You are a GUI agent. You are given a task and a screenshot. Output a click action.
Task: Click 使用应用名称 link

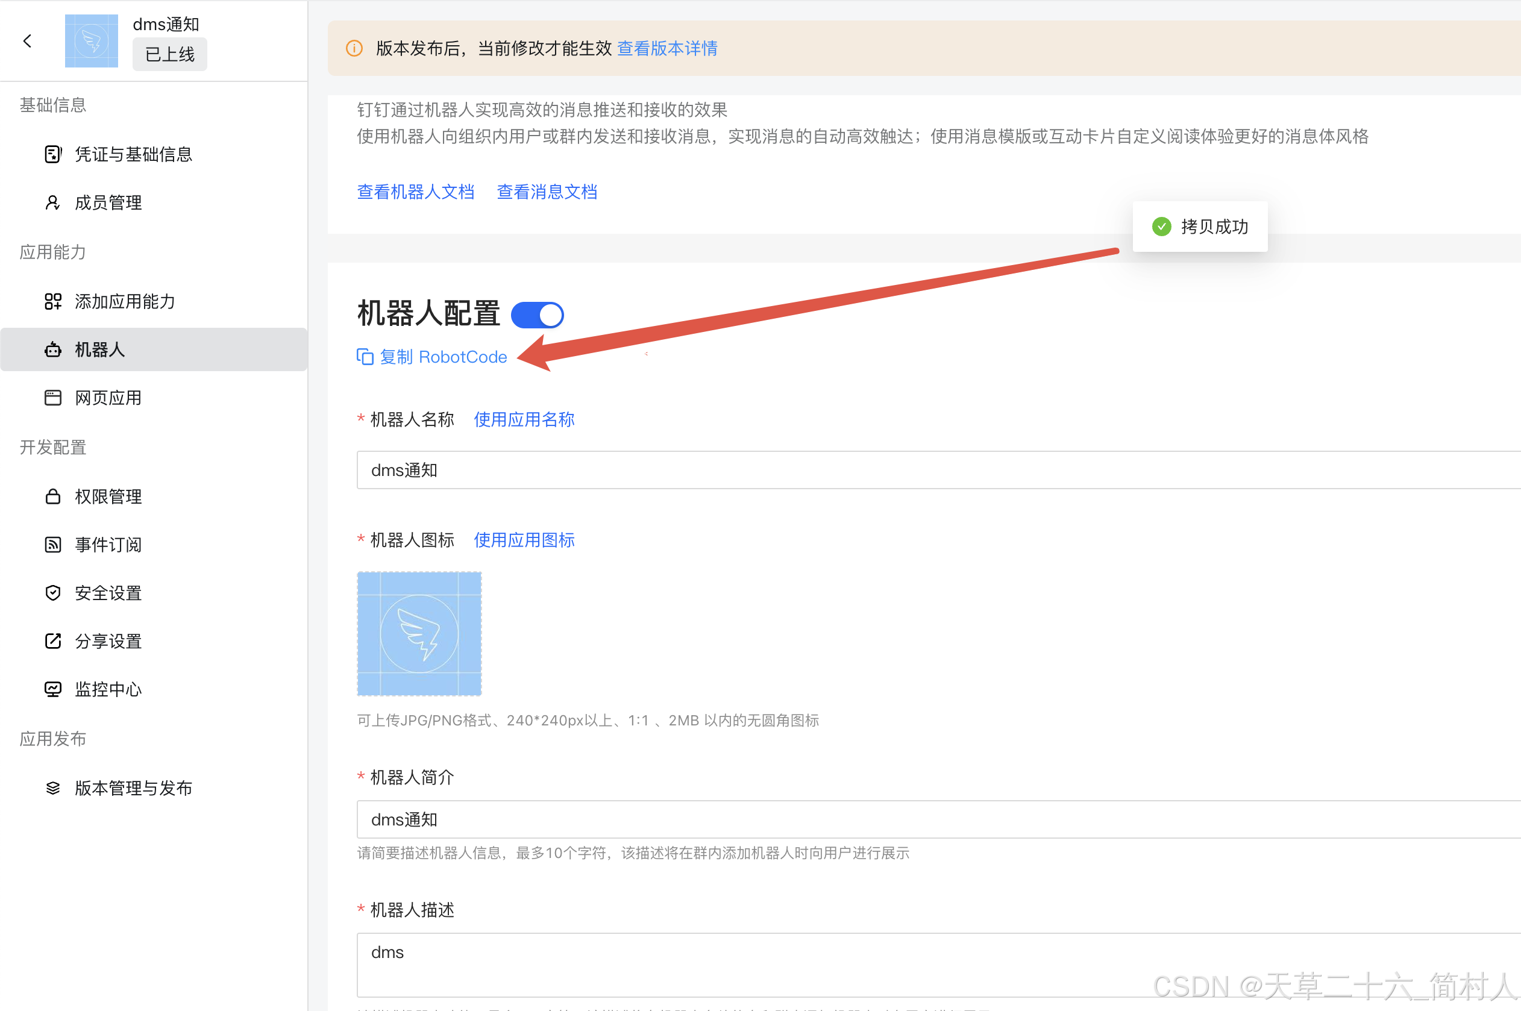524,420
